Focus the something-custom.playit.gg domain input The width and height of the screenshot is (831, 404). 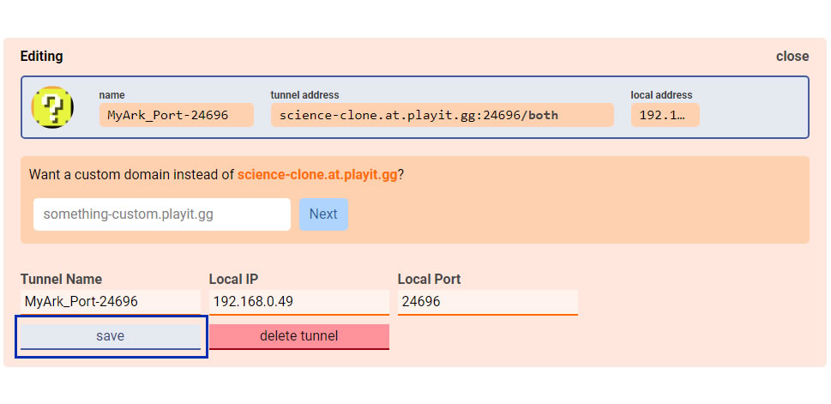pyautogui.click(x=161, y=214)
